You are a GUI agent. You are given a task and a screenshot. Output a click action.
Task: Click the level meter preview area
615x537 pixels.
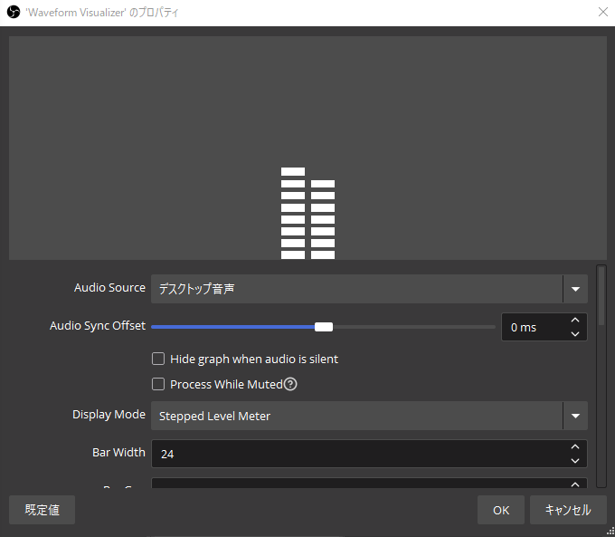point(307,148)
